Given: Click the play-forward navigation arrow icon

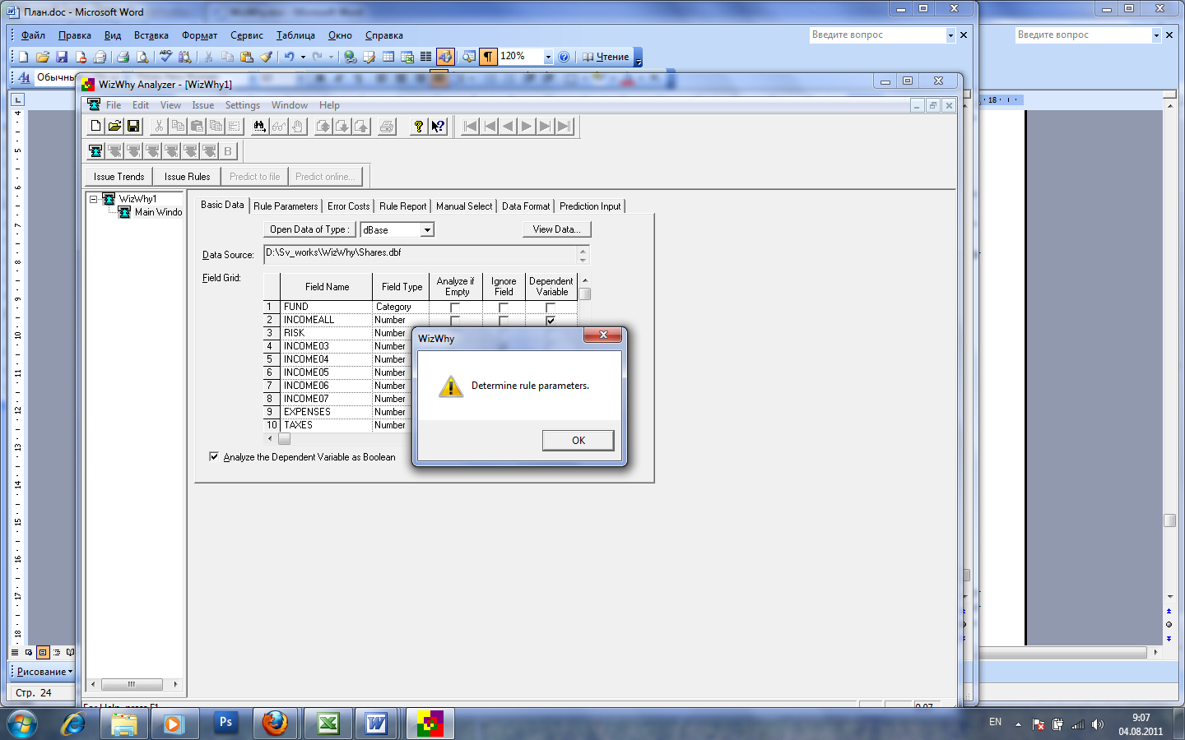Looking at the screenshot, I should click(x=527, y=126).
